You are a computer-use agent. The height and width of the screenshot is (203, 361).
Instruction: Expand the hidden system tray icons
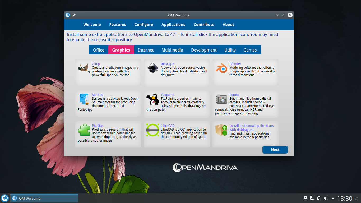[x=333, y=198]
